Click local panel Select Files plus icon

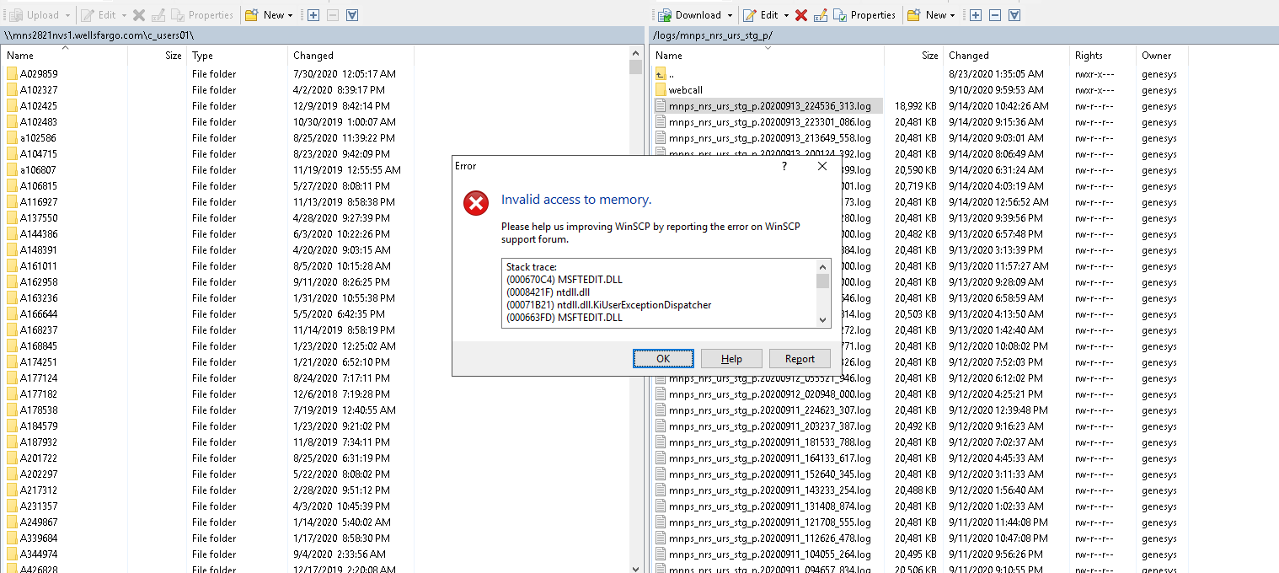(x=313, y=15)
